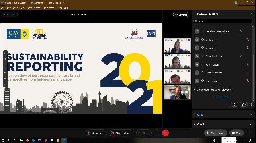Open the Edit menu
Viewport: 256px width, 143px height.
click(x=9, y=8)
